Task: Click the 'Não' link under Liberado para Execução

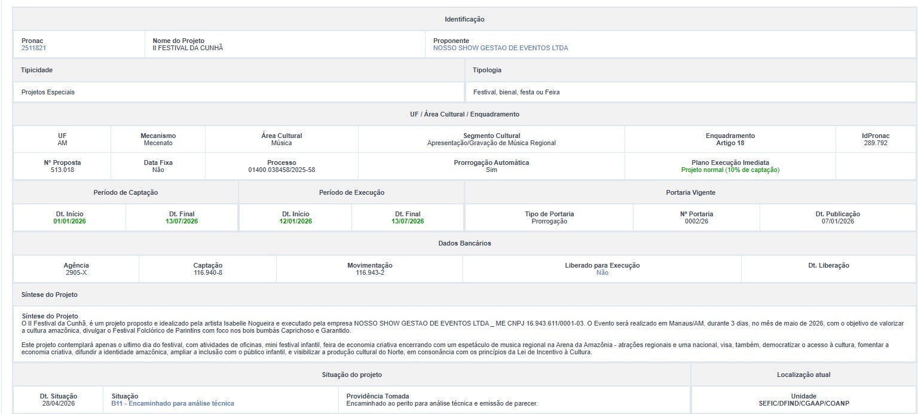Action: point(602,272)
